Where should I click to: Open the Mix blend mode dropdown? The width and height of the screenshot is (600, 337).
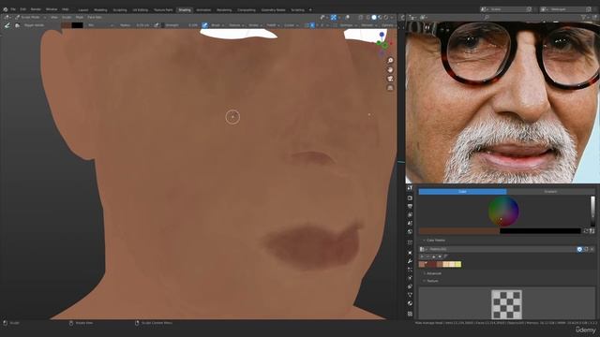tap(100, 25)
